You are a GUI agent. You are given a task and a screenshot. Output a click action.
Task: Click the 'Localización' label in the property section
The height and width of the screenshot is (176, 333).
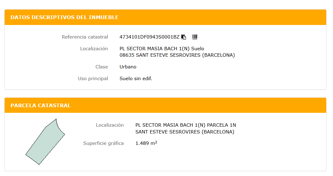pos(94,49)
